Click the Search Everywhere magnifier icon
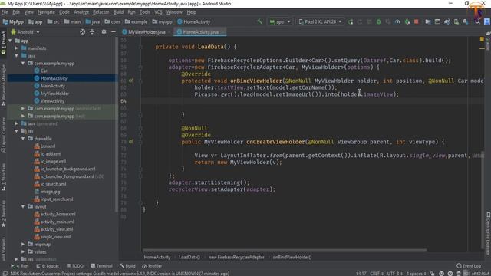The width and height of the screenshot is (491, 276). (x=477, y=22)
